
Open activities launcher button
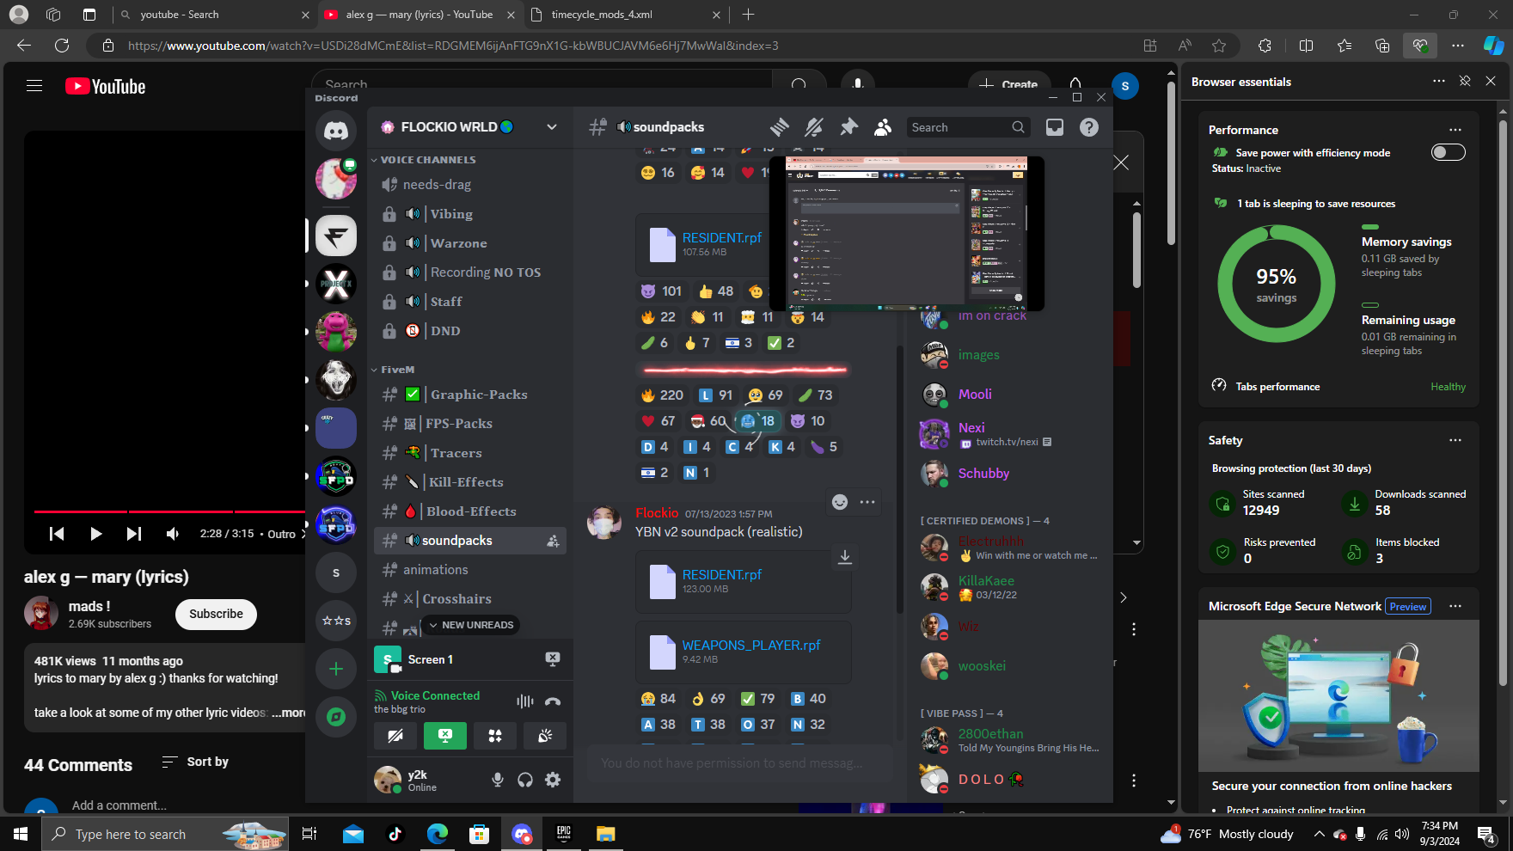click(495, 736)
